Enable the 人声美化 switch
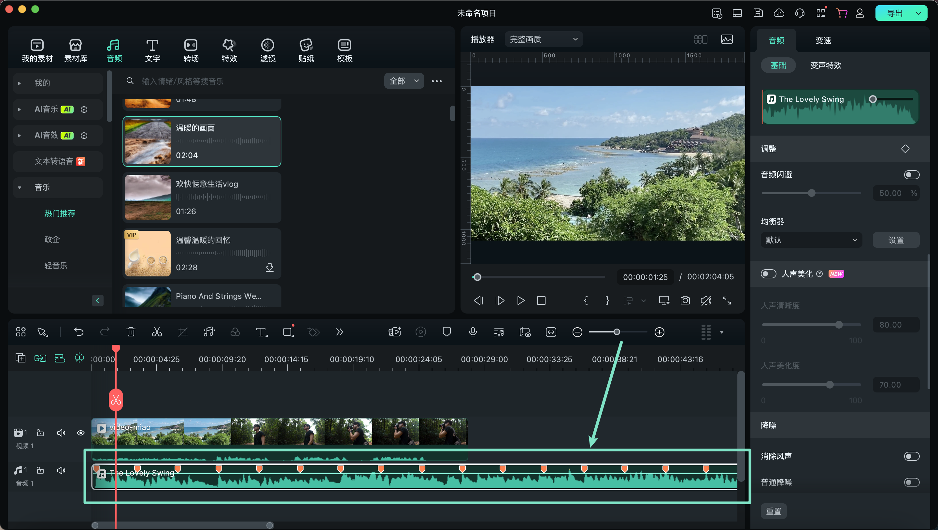Screen dimensions: 938x530 768,274
